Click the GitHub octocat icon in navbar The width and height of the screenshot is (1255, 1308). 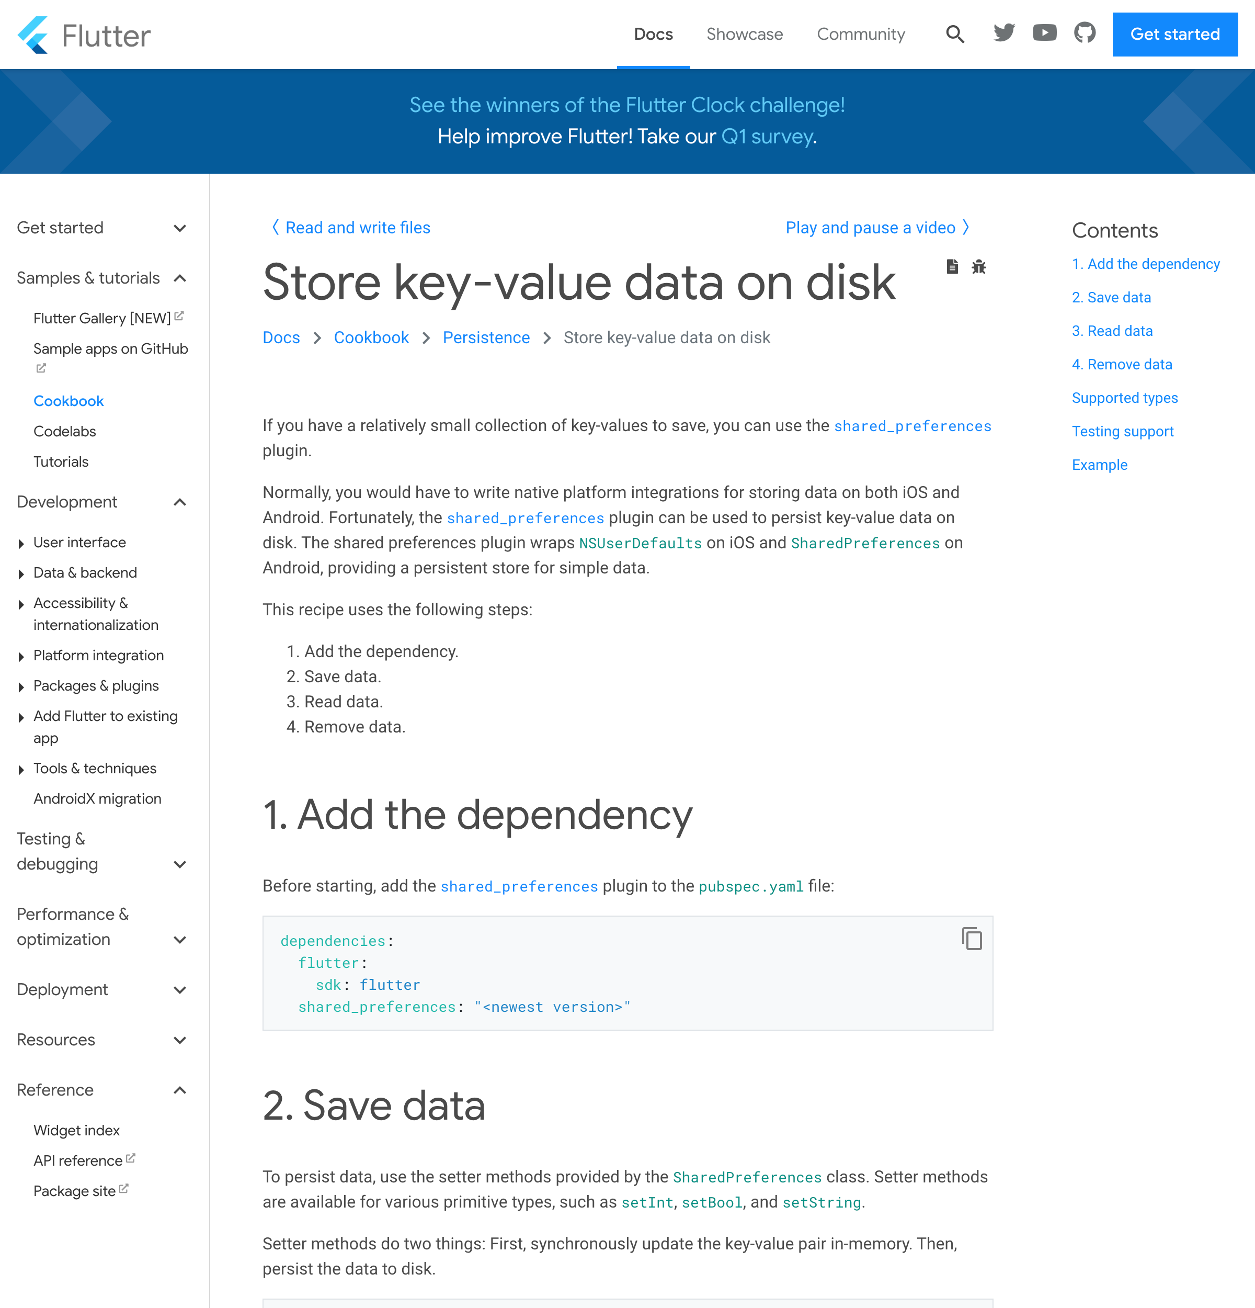click(1085, 32)
